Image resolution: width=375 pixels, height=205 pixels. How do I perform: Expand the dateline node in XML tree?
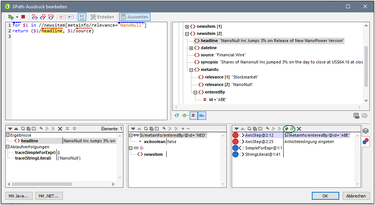191,48
